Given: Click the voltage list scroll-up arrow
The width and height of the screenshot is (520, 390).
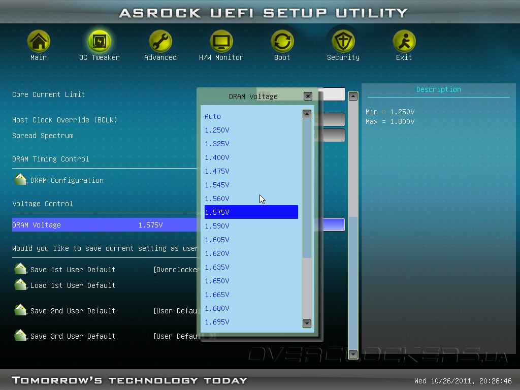Looking at the screenshot, I should click(x=307, y=114).
